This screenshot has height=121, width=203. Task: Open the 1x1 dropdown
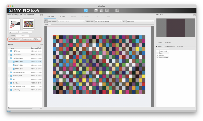[13, 32]
